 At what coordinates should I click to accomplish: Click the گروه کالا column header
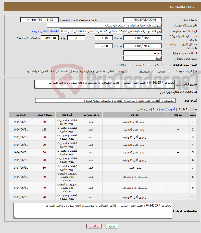click(67, 115)
